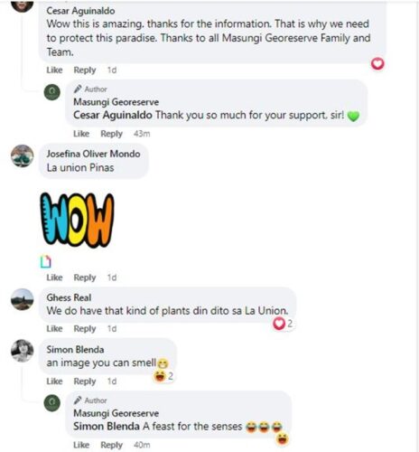View heart reactions on Ghess Real's comment

point(283,324)
